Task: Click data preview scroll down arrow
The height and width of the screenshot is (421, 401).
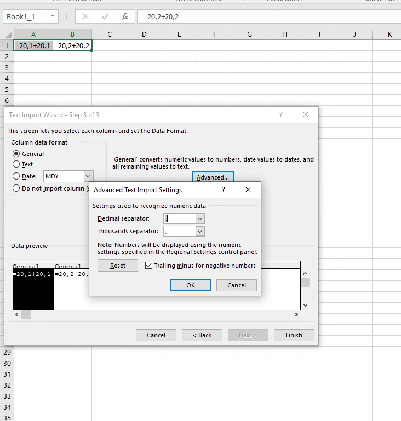Action: click(x=305, y=305)
